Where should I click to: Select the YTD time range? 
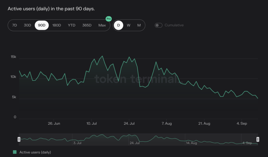point(72,25)
